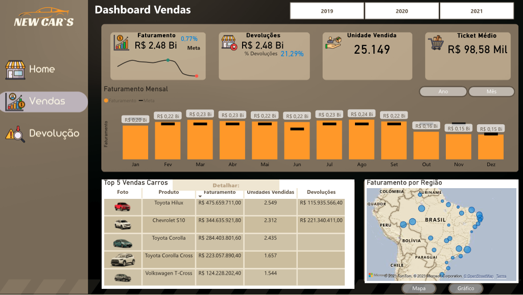The image size is (523, 295).
Task: Click the New Car's logo
Action: [x=44, y=17]
